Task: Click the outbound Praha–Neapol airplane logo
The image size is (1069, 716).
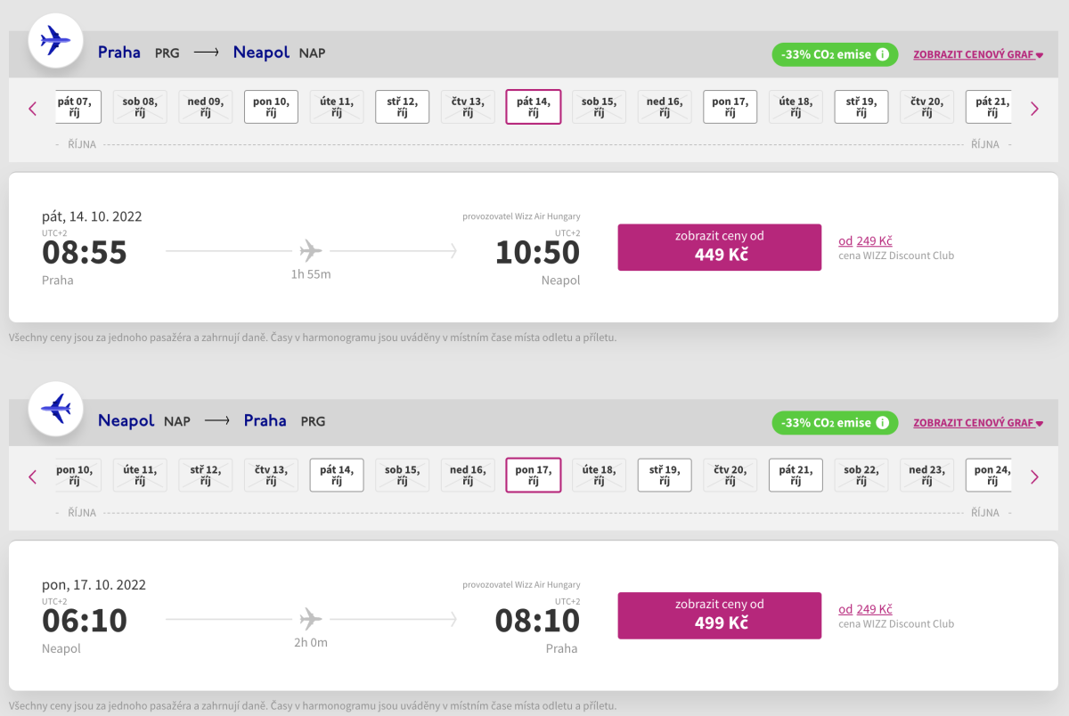Action: (56, 41)
